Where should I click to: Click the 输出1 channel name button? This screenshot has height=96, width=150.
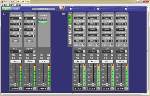click(x=79, y=61)
